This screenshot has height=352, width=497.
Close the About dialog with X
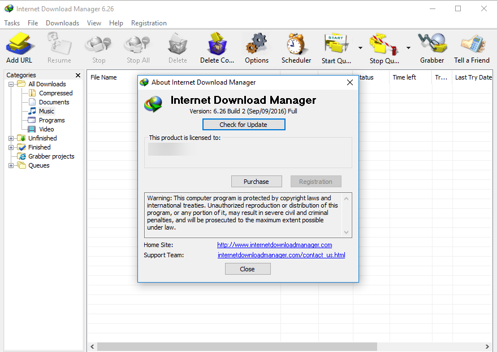[350, 82]
